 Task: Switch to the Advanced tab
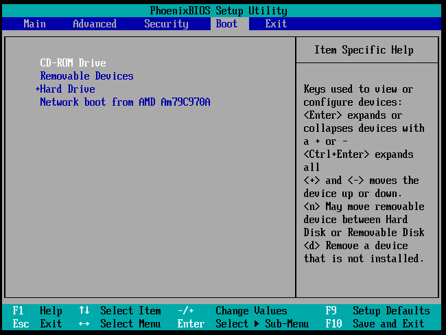click(95, 23)
